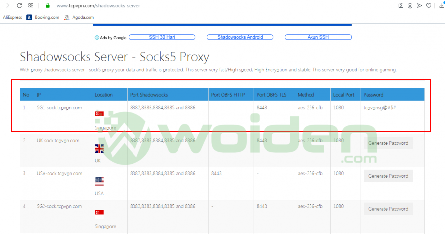The width and height of the screenshot is (445, 234).
Task: Click local port 1080 in USA row
Action: (x=338, y=173)
